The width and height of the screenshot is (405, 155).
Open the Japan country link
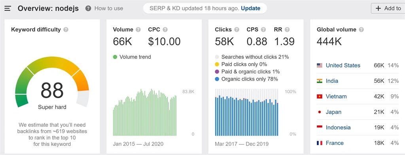tap(333, 112)
